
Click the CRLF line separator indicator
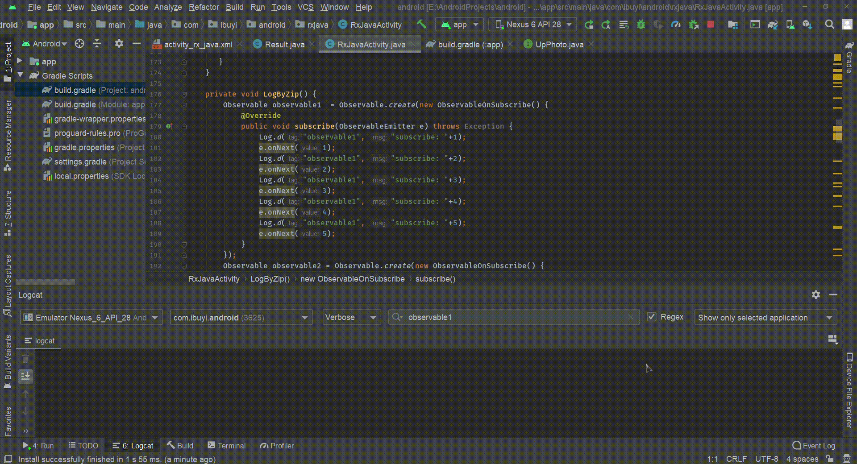pos(736,459)
